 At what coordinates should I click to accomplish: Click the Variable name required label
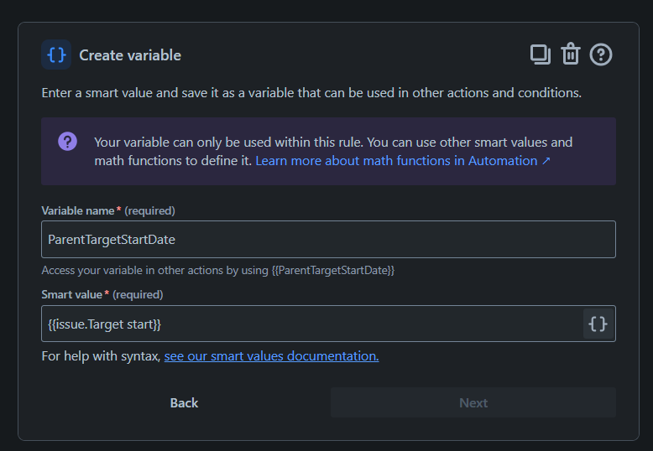point(108,210)
